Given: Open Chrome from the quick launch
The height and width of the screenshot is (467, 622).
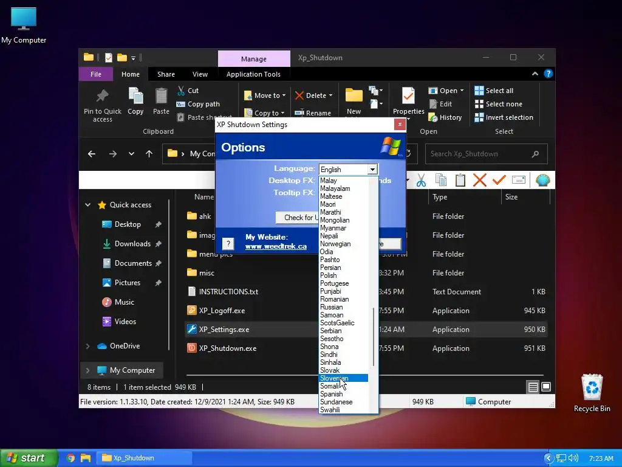Looking at the screenshot, I should coord(70,458).
